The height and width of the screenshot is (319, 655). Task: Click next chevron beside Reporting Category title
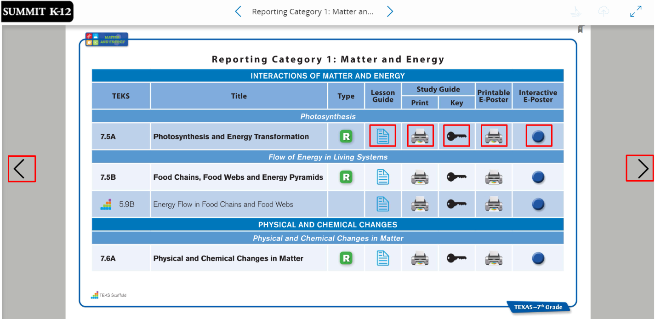click(x=390, y=11)
